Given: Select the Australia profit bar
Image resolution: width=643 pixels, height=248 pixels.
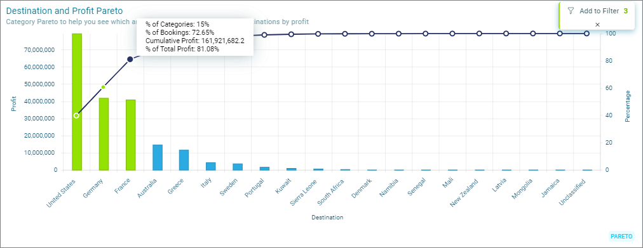Looking at the screenshot, I should [x=158, y=157].
